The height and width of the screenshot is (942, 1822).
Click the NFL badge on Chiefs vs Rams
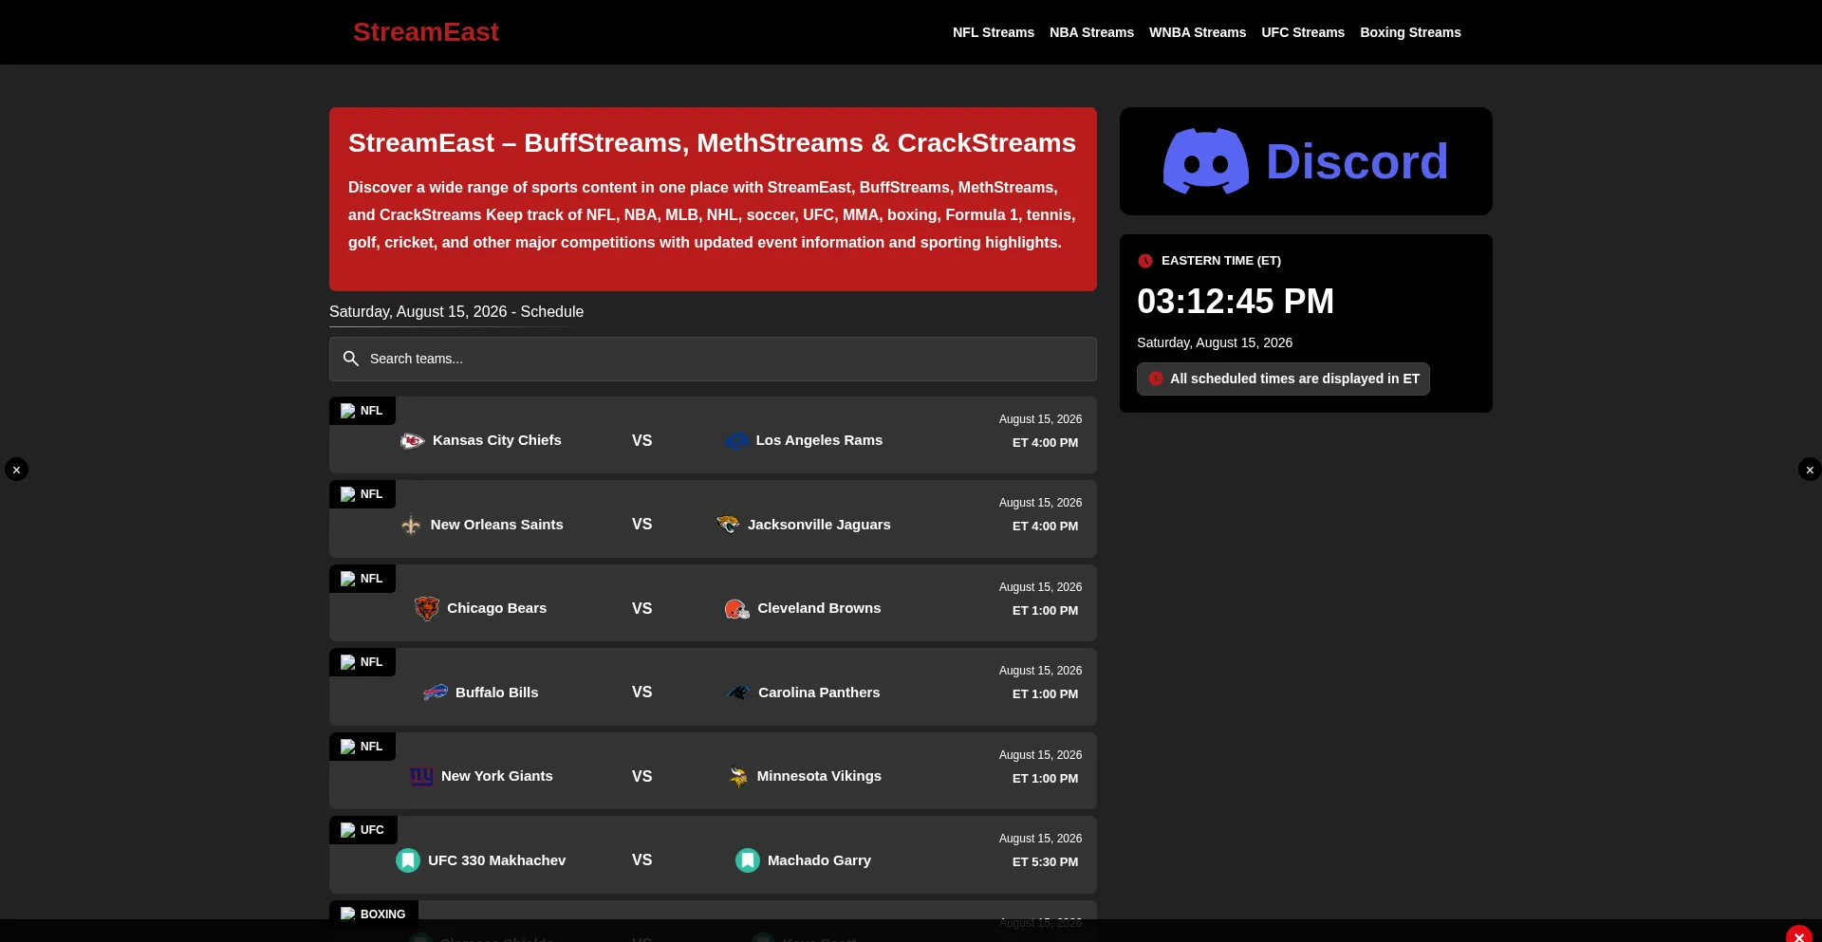(363, 411)
